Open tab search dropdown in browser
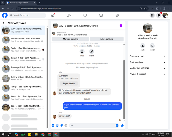The image size is (172, 137). click(x=2, y=3)
